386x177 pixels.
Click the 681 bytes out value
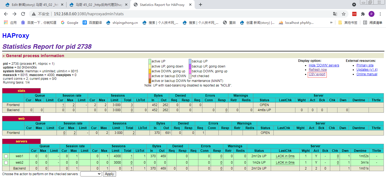pos(168,133)
